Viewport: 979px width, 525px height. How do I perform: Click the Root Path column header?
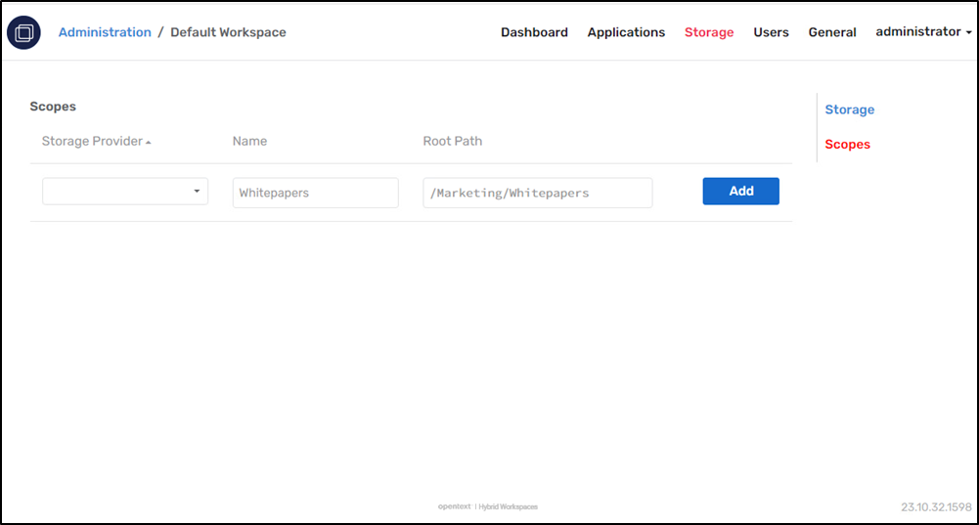[x=452, y=141]
